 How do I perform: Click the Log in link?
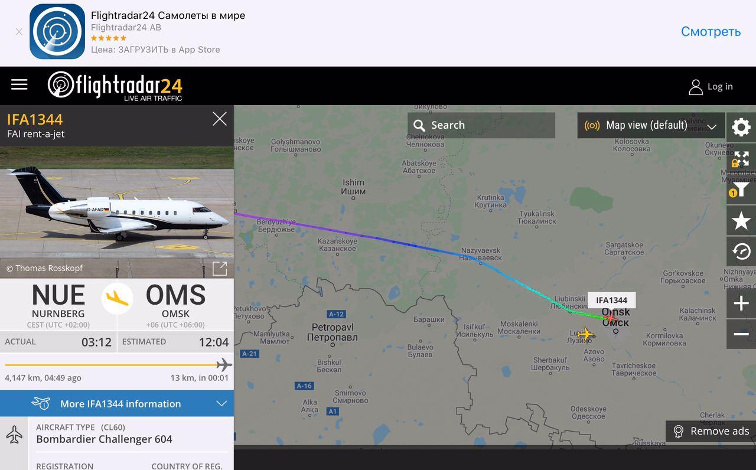click(711, 87)
